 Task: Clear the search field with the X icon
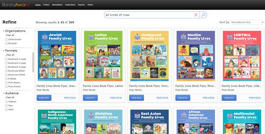click(x=196, y=15)
